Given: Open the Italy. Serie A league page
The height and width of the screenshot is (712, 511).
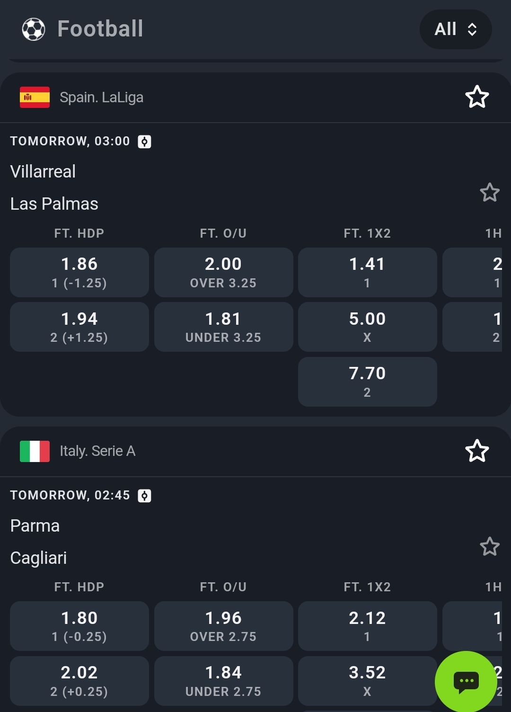Looking at the screenshot, I should click(x=97, y=451).
